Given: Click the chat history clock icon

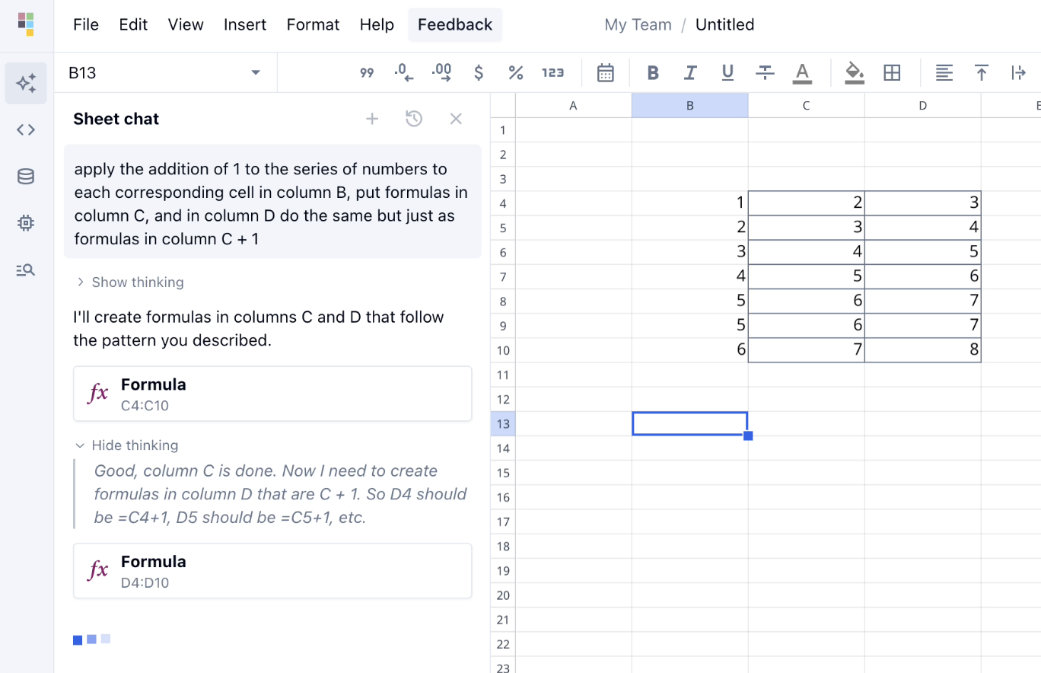Looking at the screenshot, I should tap(414, 119).
